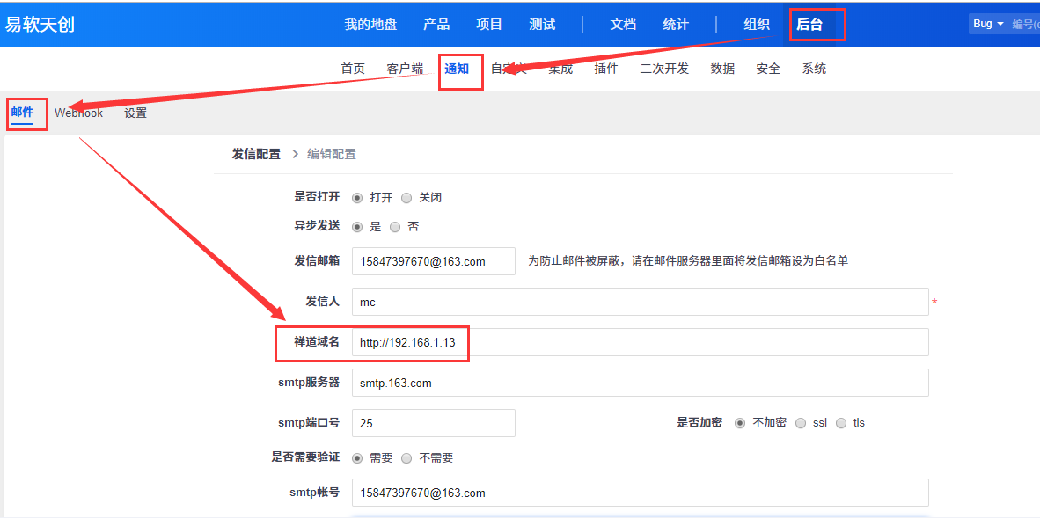Click the smtp端口号 input field
The height and width of the screenshot is (526, 1040).
434,423
